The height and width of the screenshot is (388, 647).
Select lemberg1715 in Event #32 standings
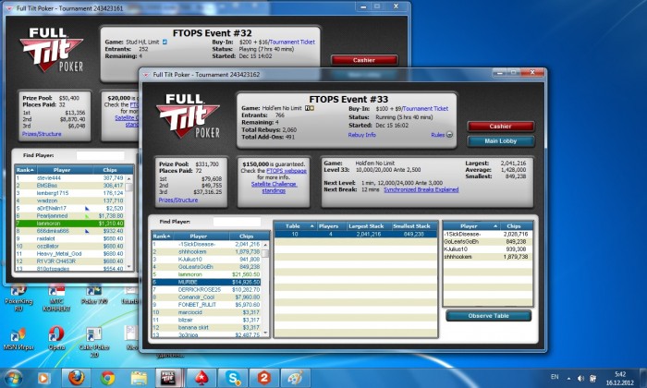(69, 193)
